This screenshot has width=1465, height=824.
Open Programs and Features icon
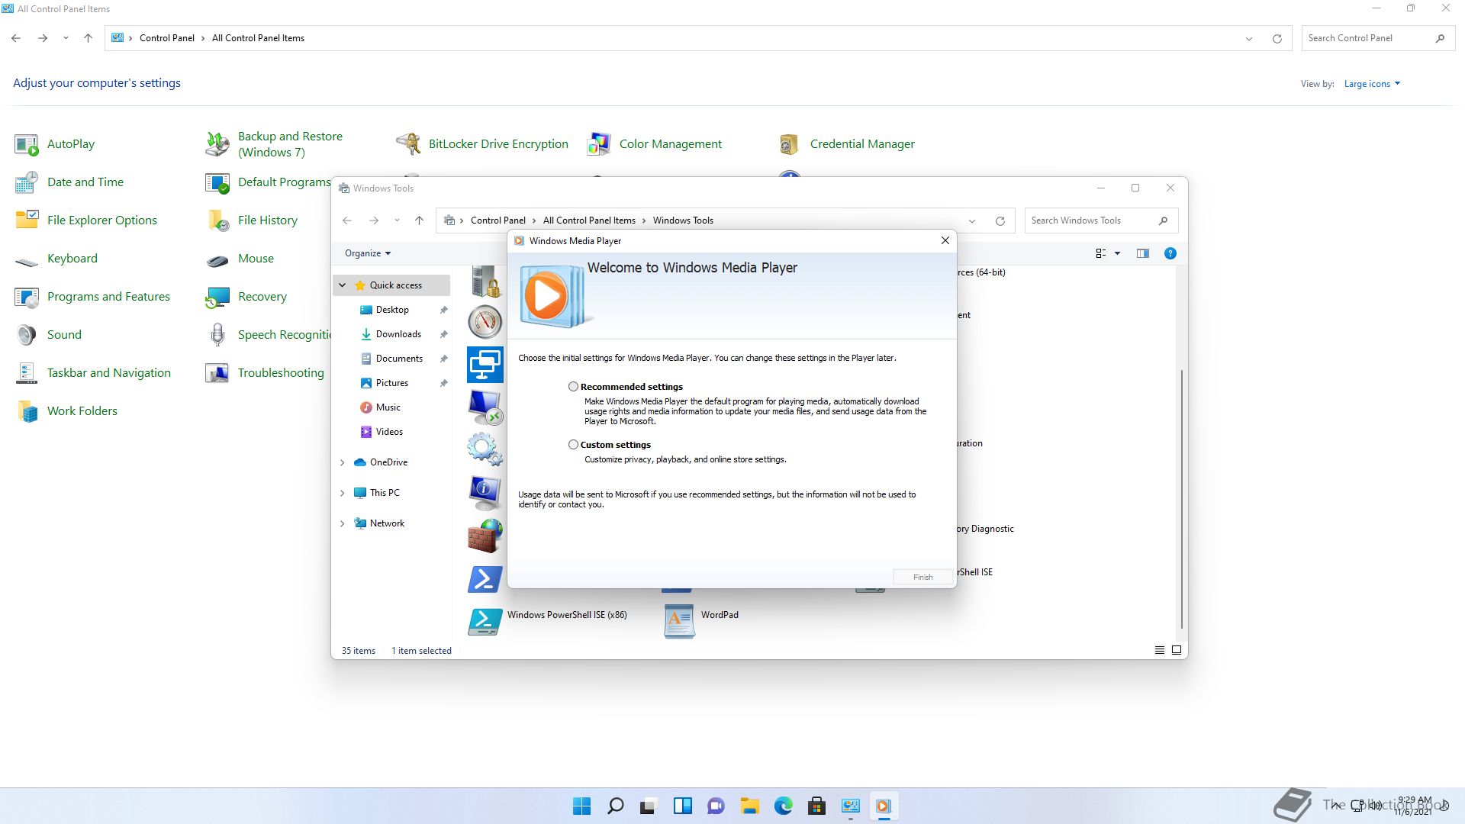[27, 297]
